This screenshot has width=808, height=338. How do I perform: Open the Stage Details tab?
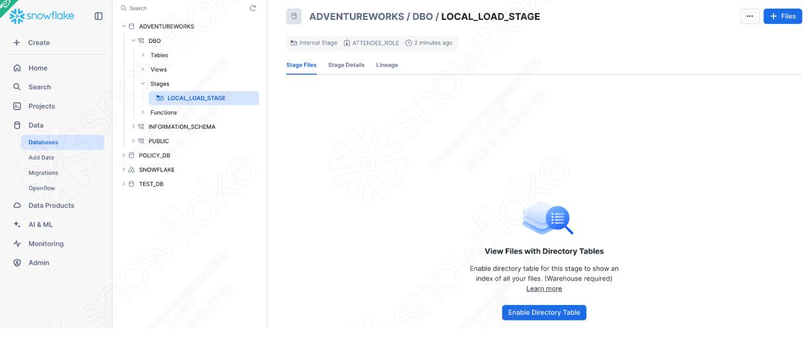pyautogui.click(x=347, y=65)
